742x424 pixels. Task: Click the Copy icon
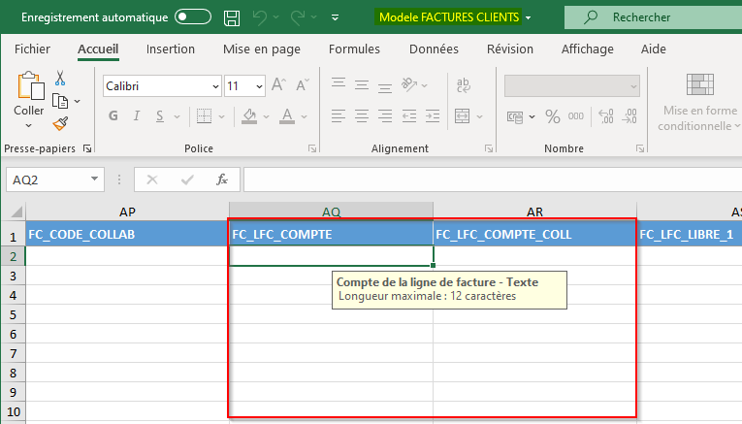pos(60,101)
